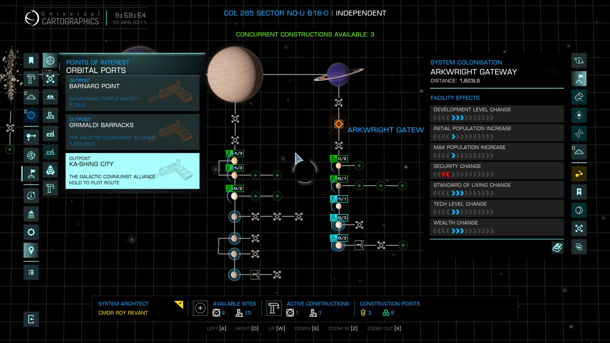This screenshot has width=610, height=343.
Task: Click the isolated green plus slot at far left
Action: [x=10, y=149]
